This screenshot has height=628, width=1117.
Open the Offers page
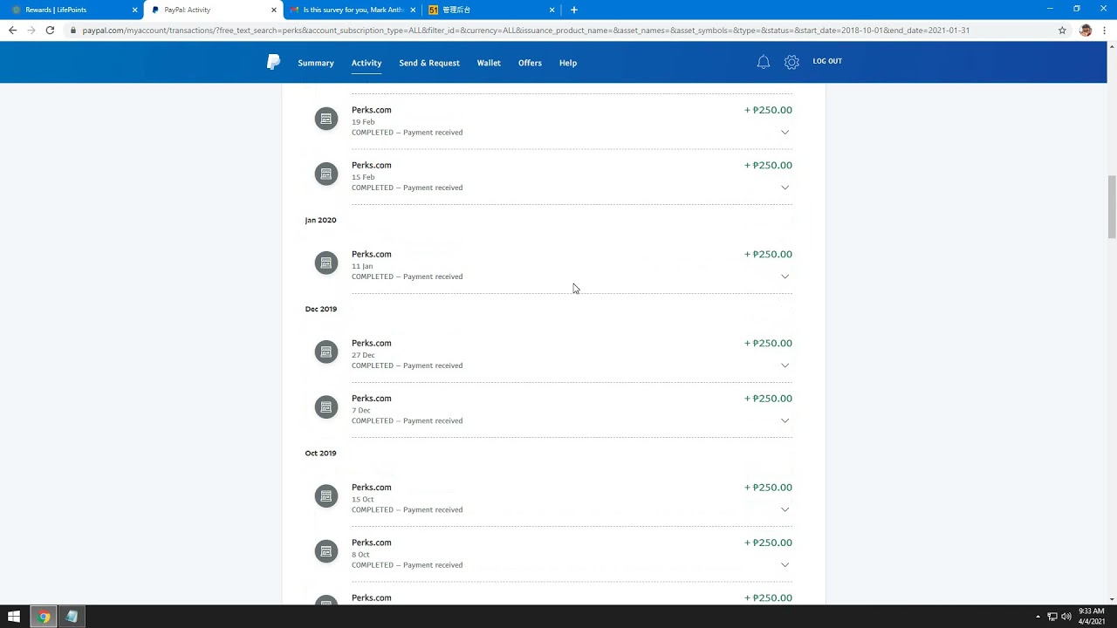[x=530, y=63]
